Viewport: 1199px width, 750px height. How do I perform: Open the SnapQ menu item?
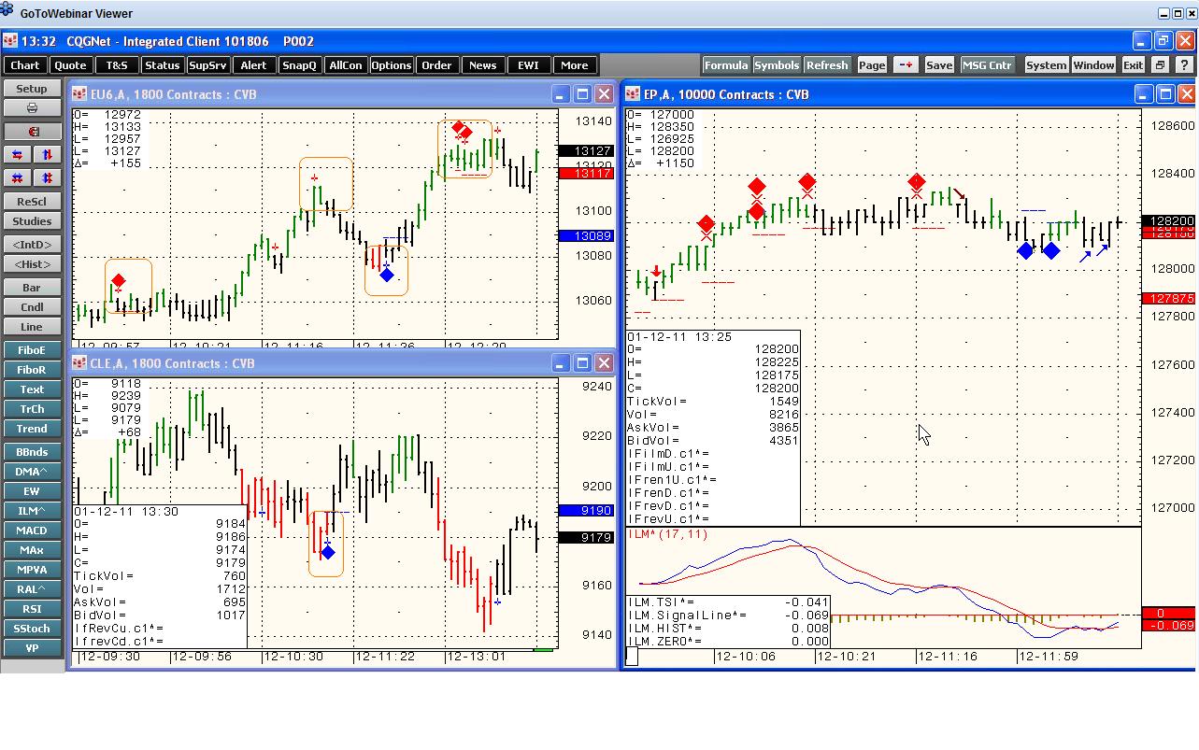click(x=299, y=65)
